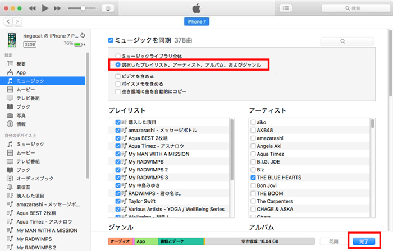Image resolution: width=393 pixels, height=251 pixels.
Task: Check CHAGE & ASKA artist checkbox
Action: point(253,209)
